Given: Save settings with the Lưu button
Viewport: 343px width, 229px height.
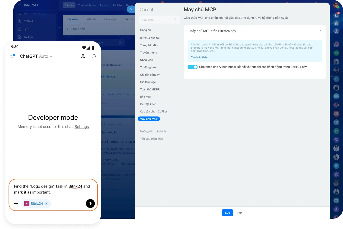Looking at the screenshot, I should coord(227,213).
